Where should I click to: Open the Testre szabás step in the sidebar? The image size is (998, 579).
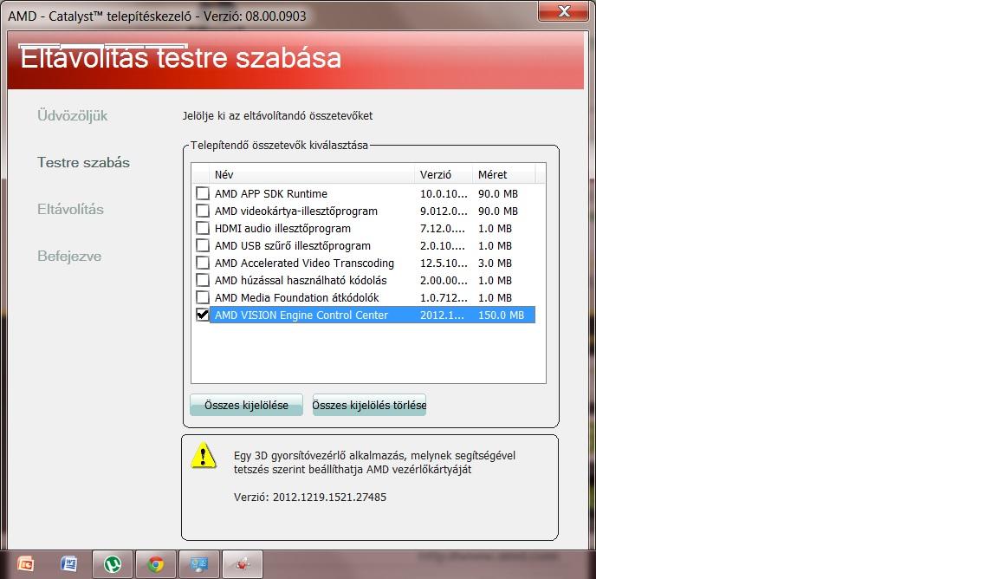click(83, 162)
